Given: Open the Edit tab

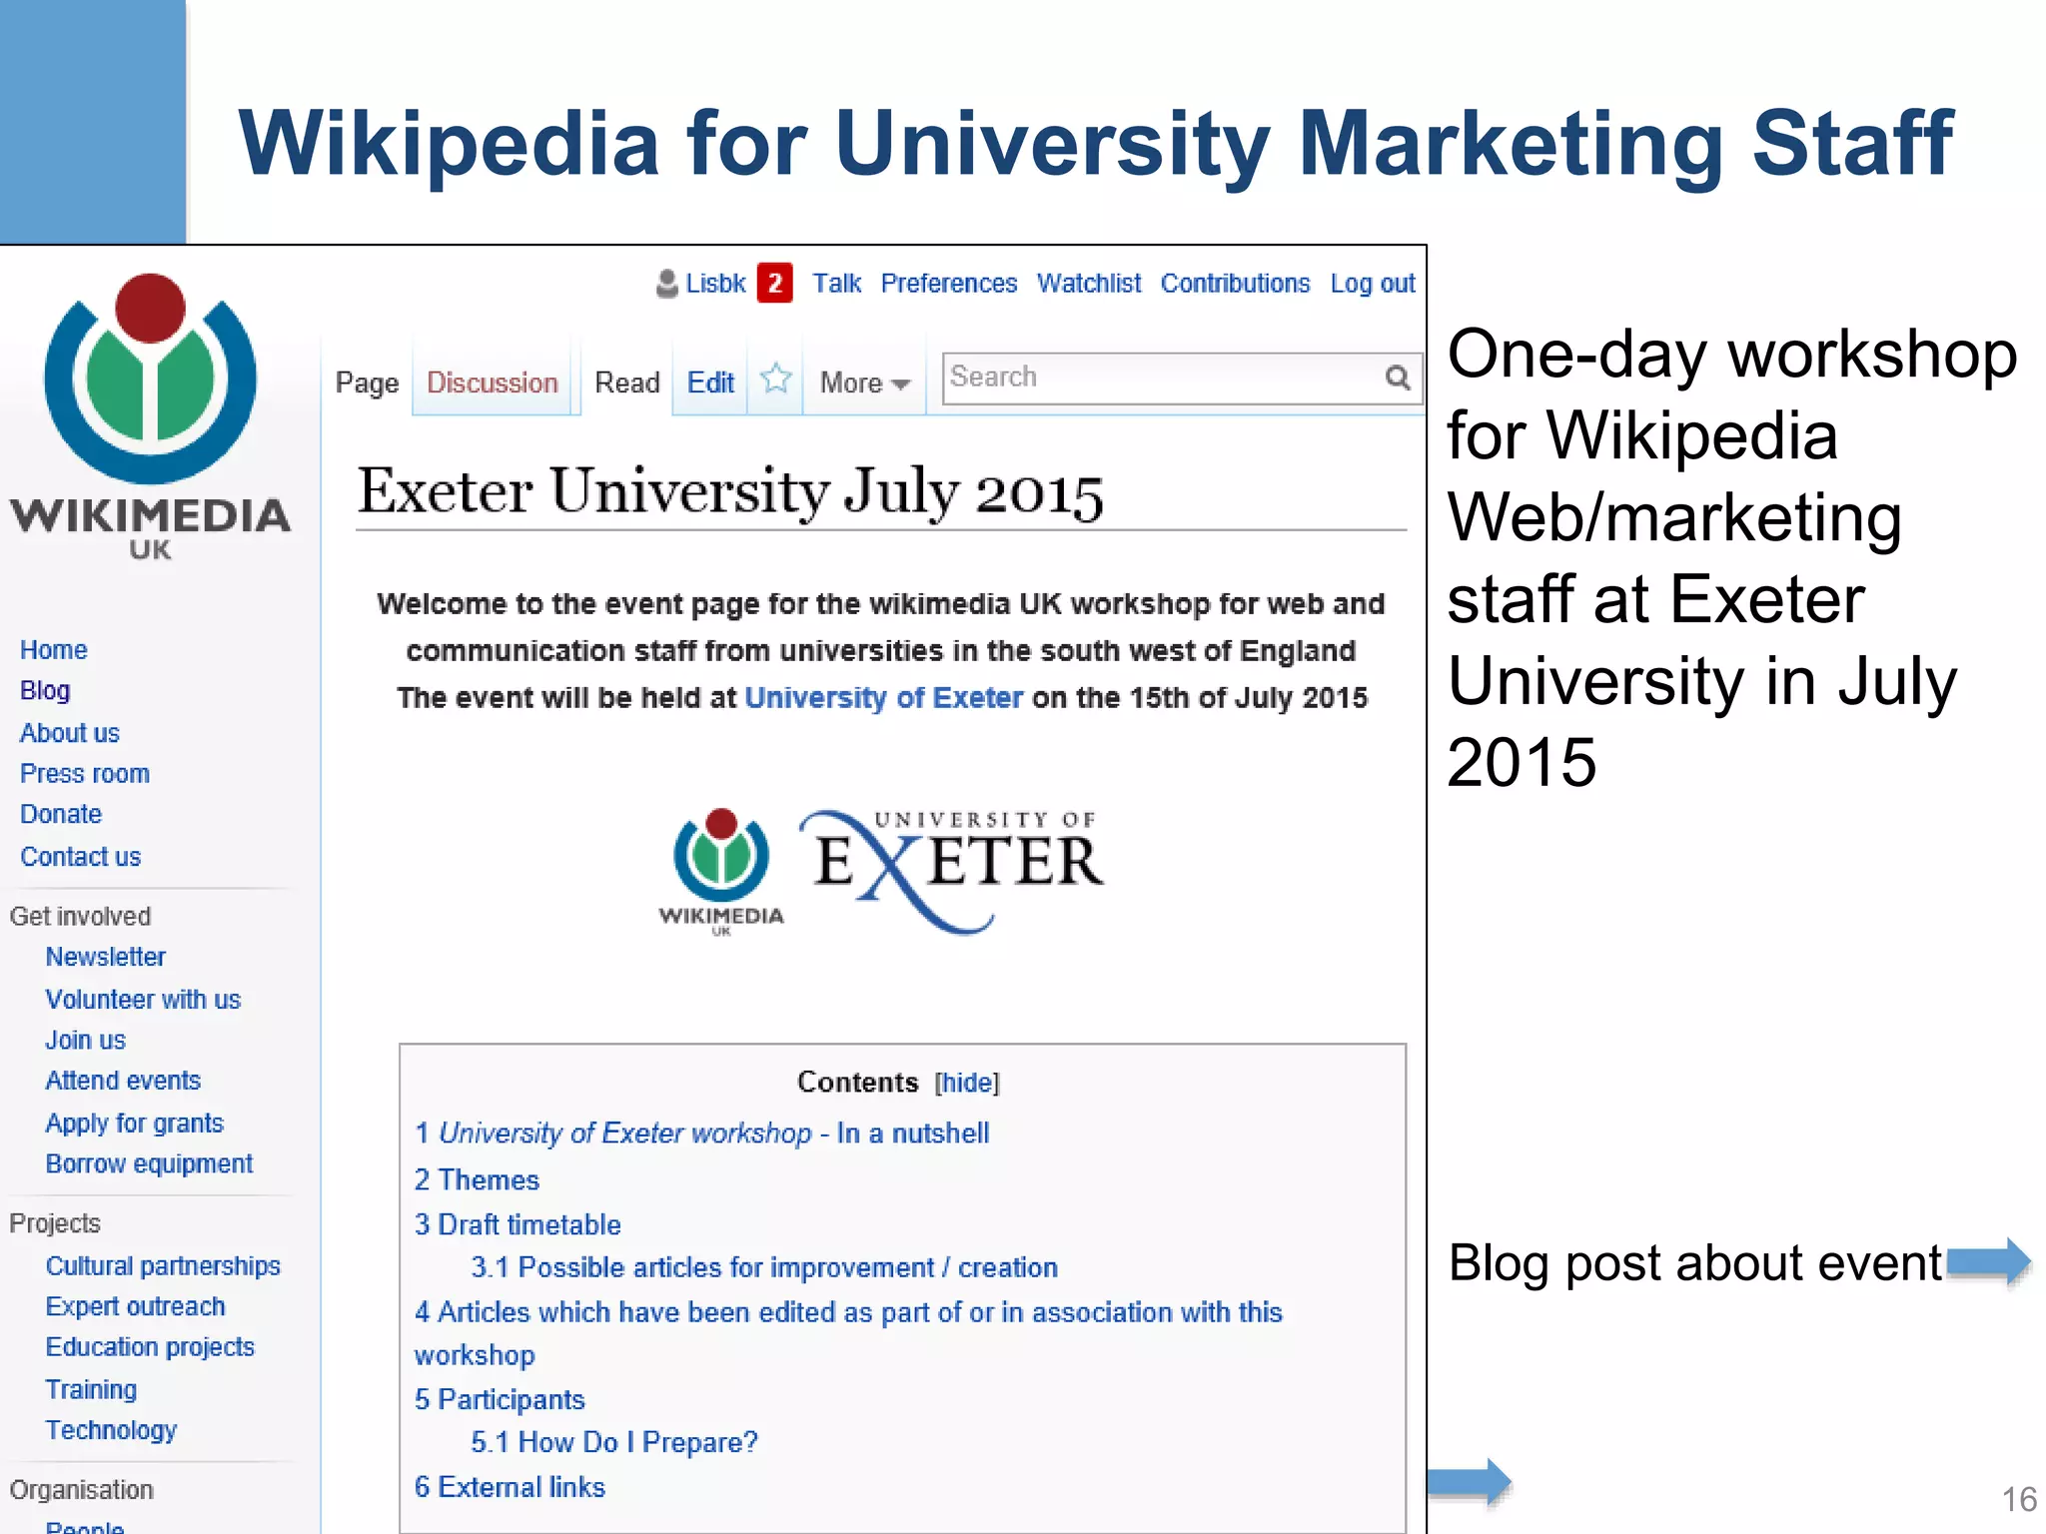Looking at the screenshot, I should tap(710, 383).
